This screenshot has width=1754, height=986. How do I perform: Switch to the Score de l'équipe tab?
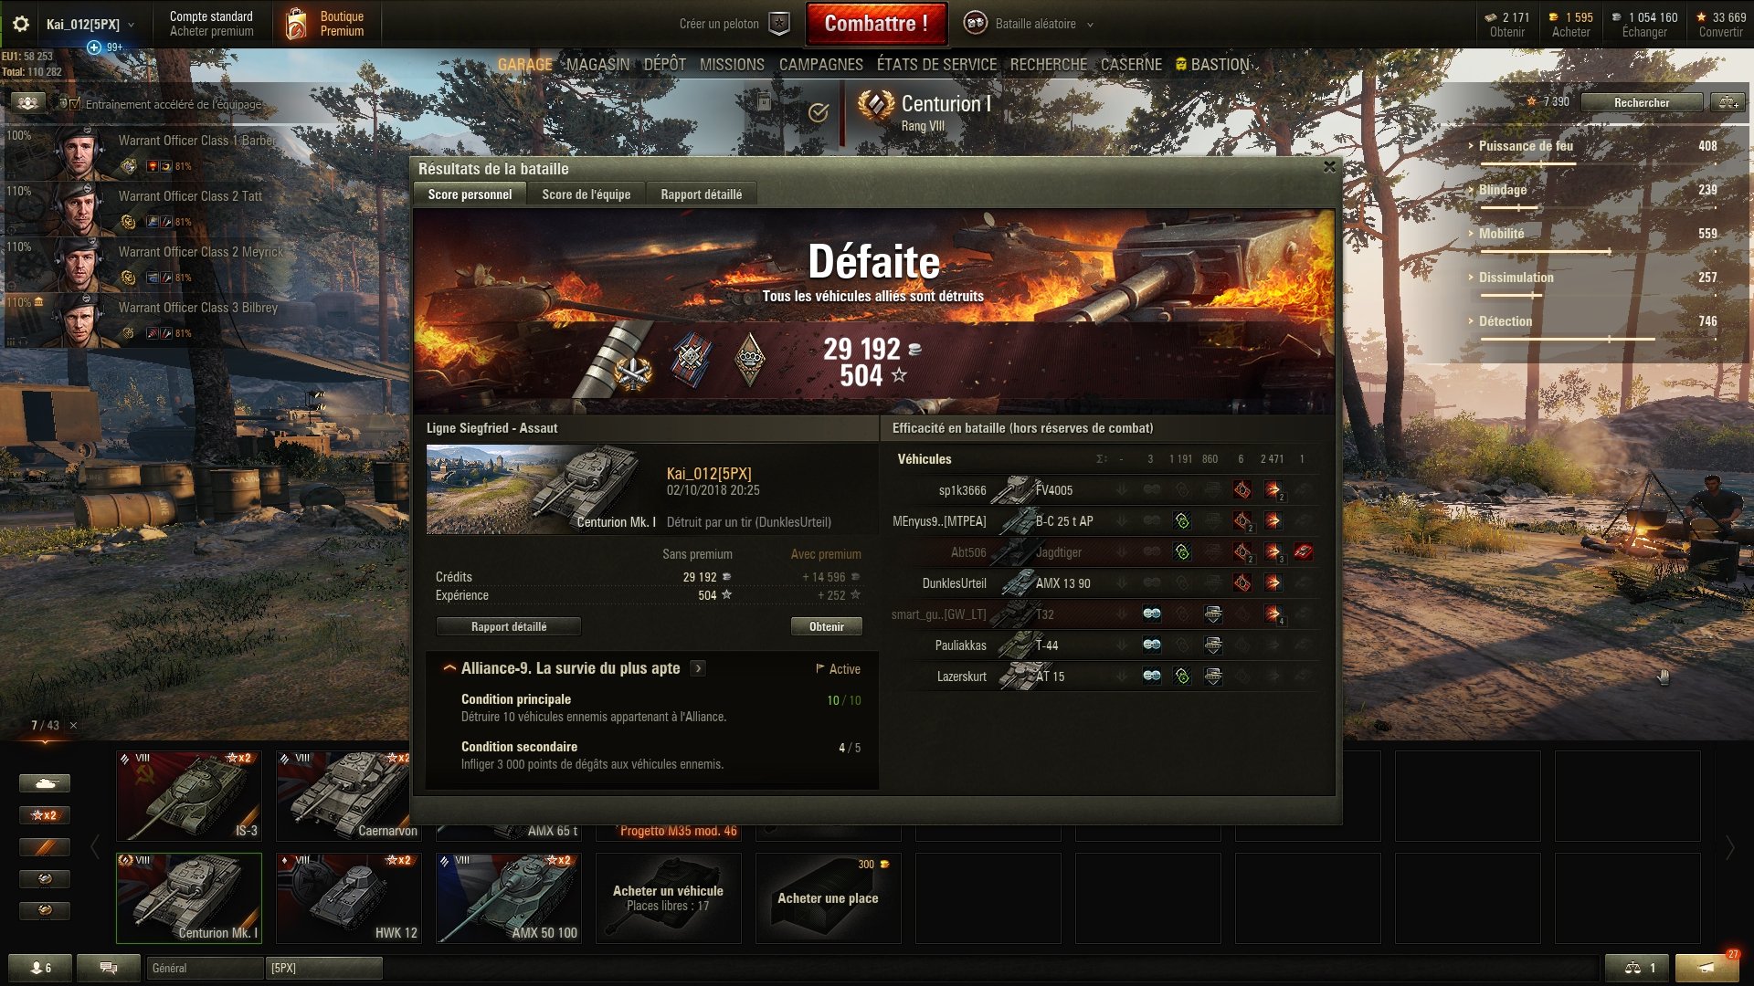(x=586, y=194)
